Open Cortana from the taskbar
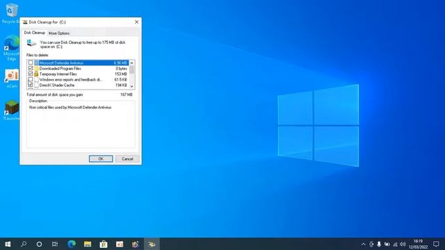 coord(39,244)
